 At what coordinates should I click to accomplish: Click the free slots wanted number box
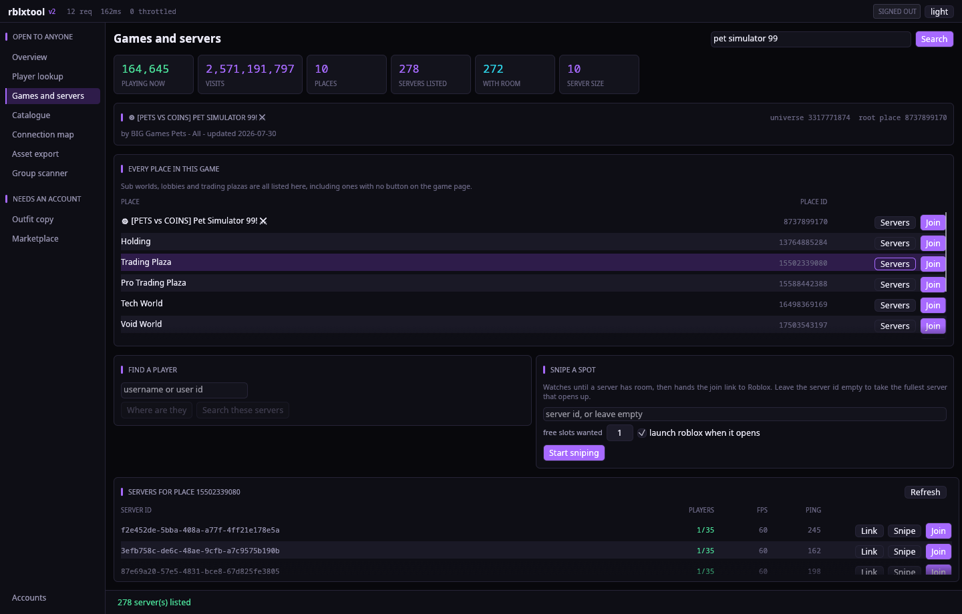click(619, 433)
